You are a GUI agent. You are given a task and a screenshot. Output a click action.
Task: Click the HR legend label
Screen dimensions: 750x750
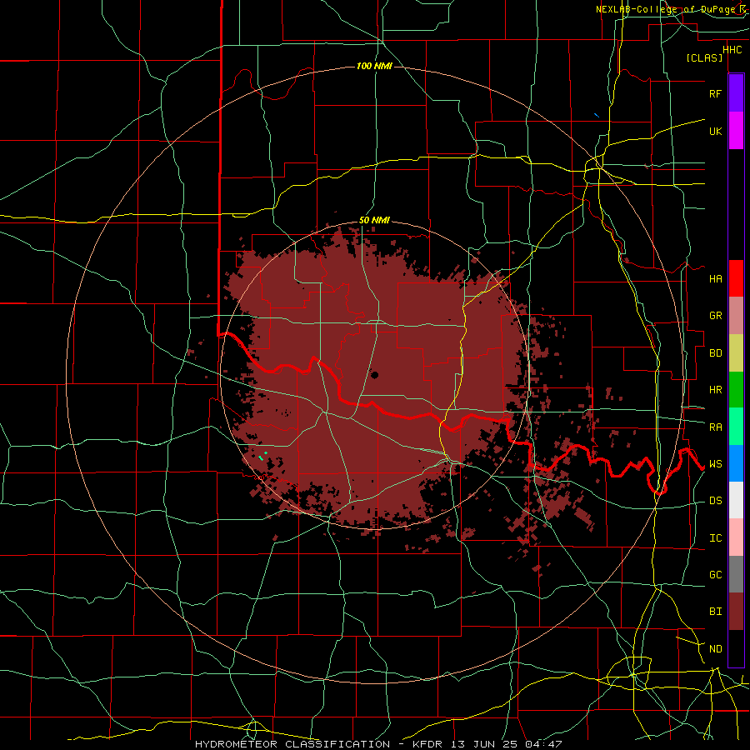point(715,390)
